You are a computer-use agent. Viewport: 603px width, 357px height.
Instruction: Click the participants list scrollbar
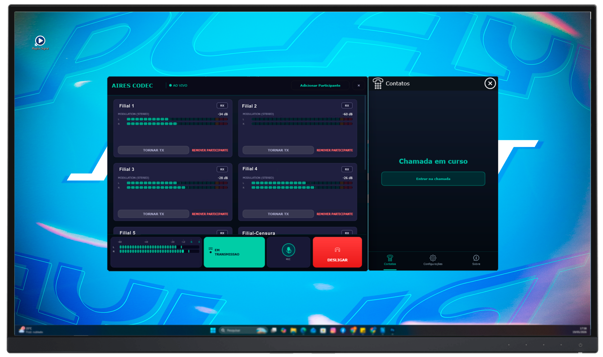tap(366, 133)
